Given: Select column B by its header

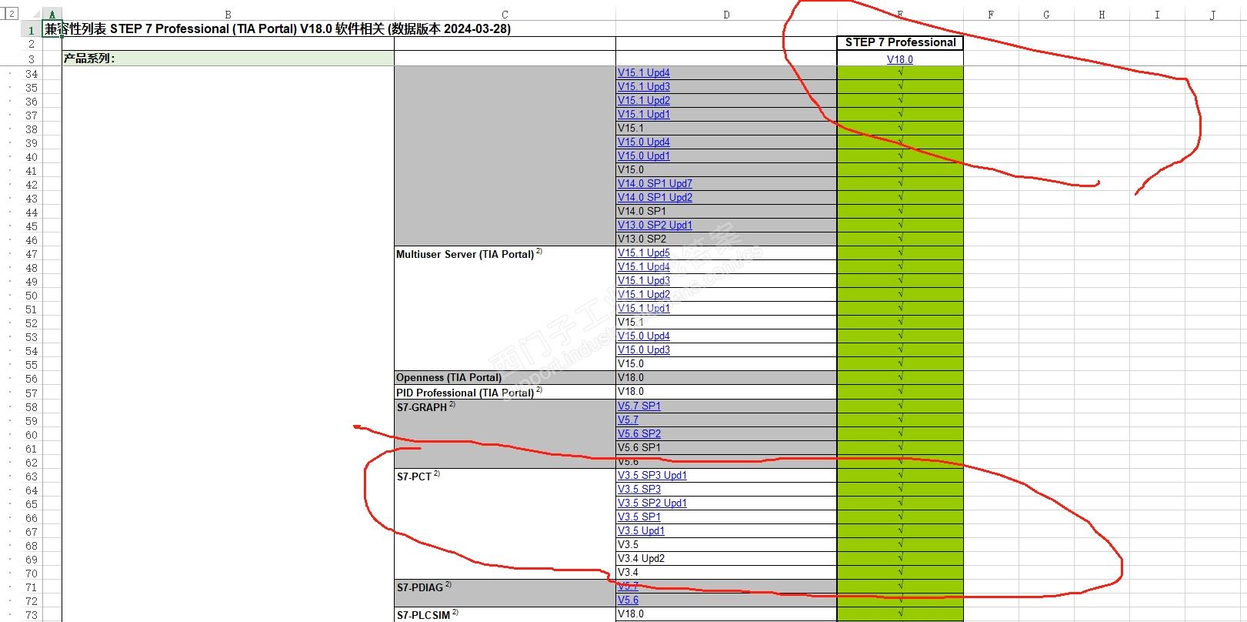Looking at the screenshot, I should [x=228, y=15].
